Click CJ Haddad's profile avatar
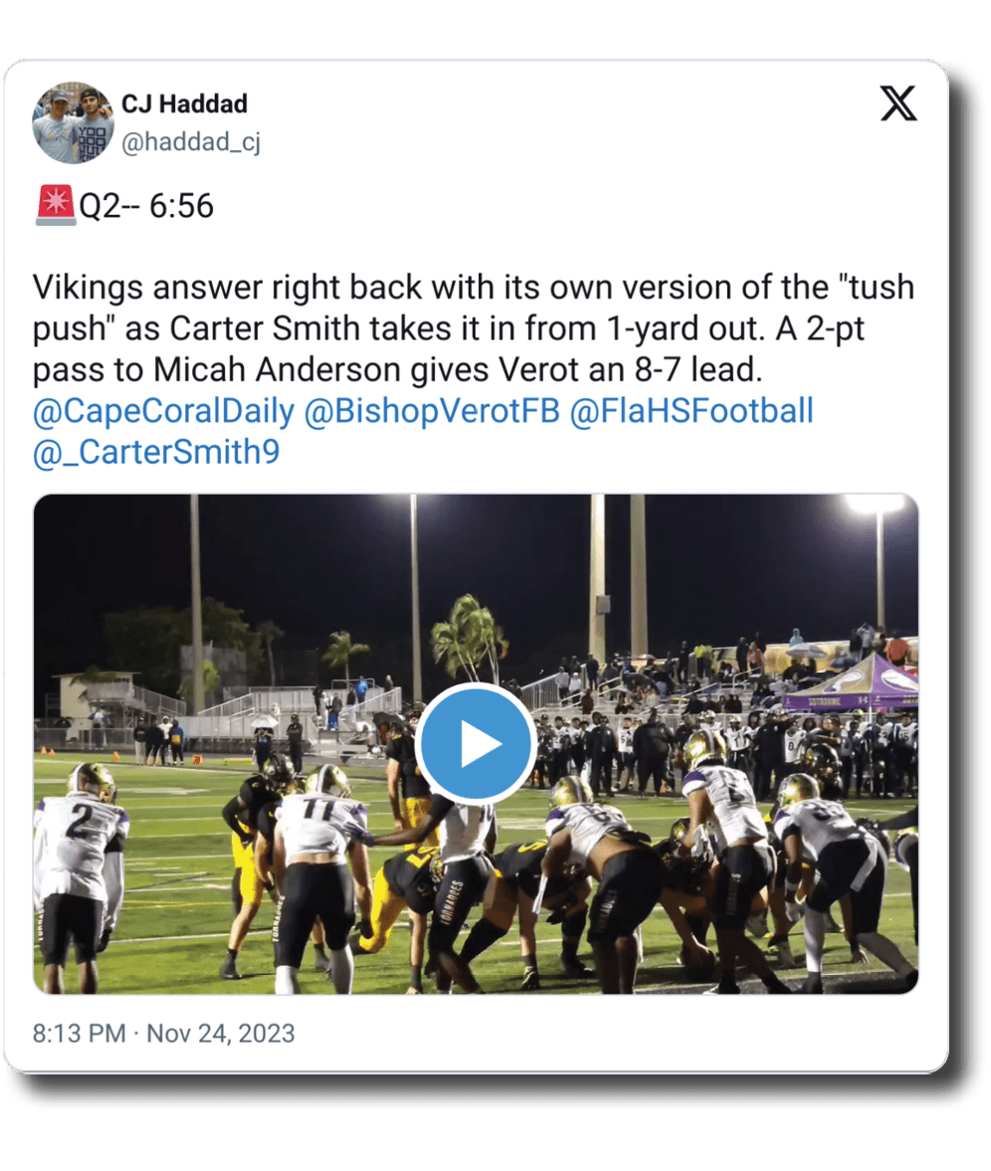This screenshot has height=1171, width=991. coord(73,122)
